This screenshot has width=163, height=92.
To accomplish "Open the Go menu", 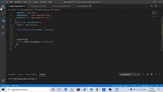I will tap(30, 2).
